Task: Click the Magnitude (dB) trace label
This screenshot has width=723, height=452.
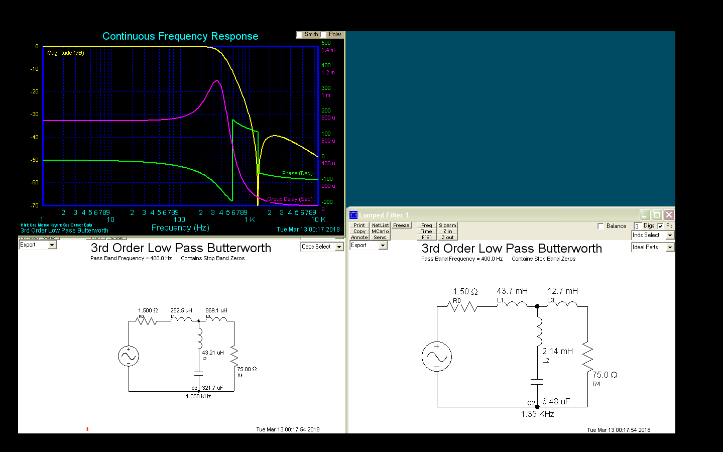Action: 66,53
